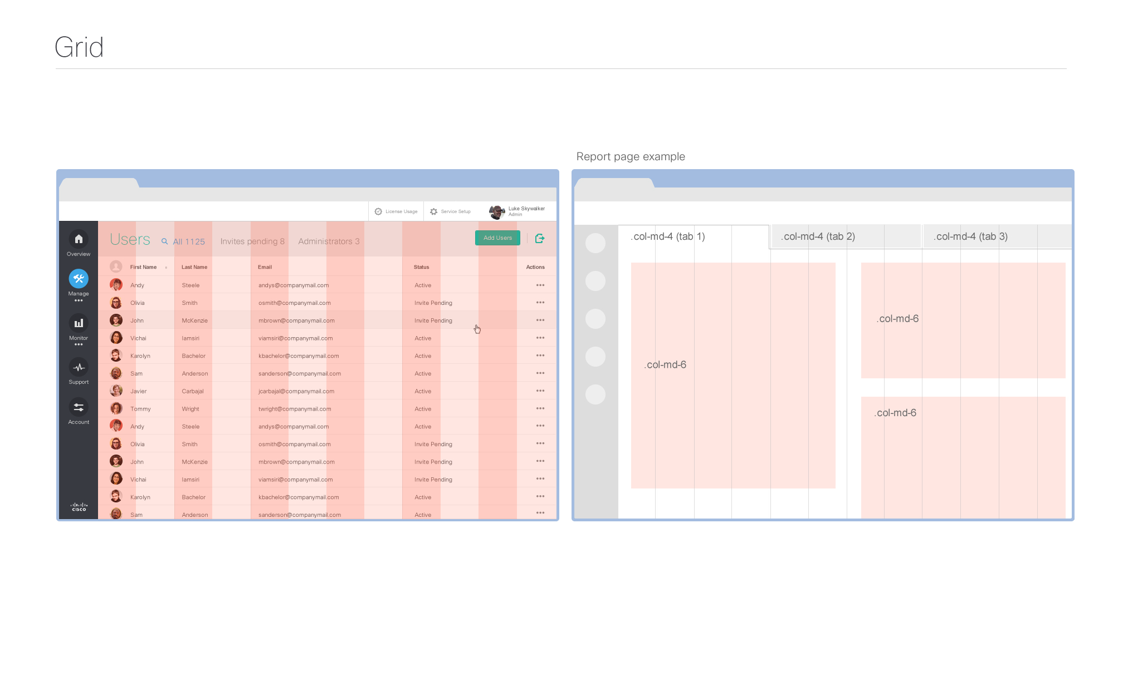Open the Overview home icon
The height and width of the screenshot is (681, 1123).
[79, 239]
